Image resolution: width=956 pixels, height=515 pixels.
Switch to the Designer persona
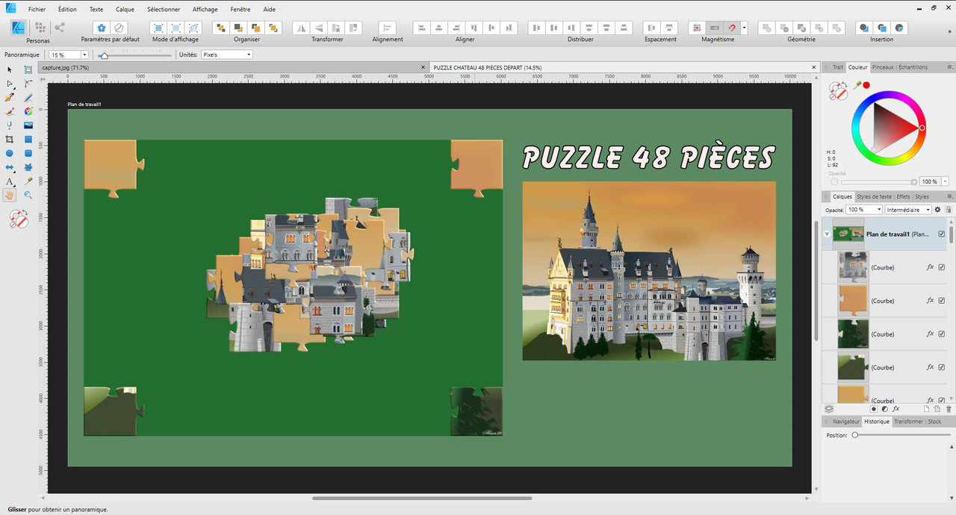coord(19,28)
